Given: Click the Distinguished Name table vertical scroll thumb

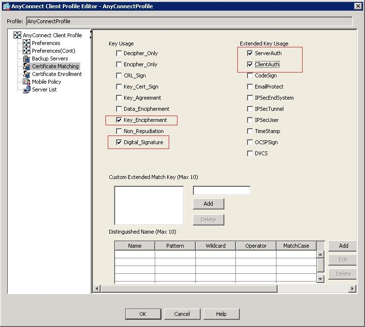Looking at the screenshot, I should [321, 265].
